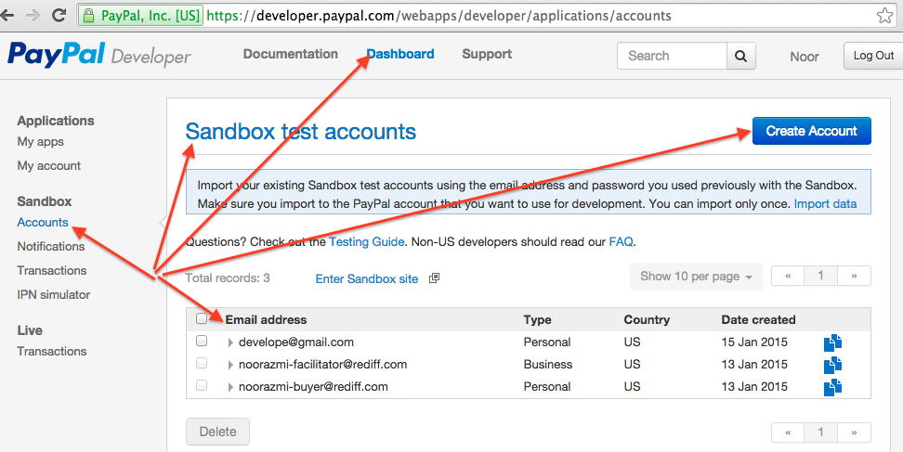Reload the page with refresh icon
Image resolution: width=903 pixels, height=452 pixels.
[59, 15]
